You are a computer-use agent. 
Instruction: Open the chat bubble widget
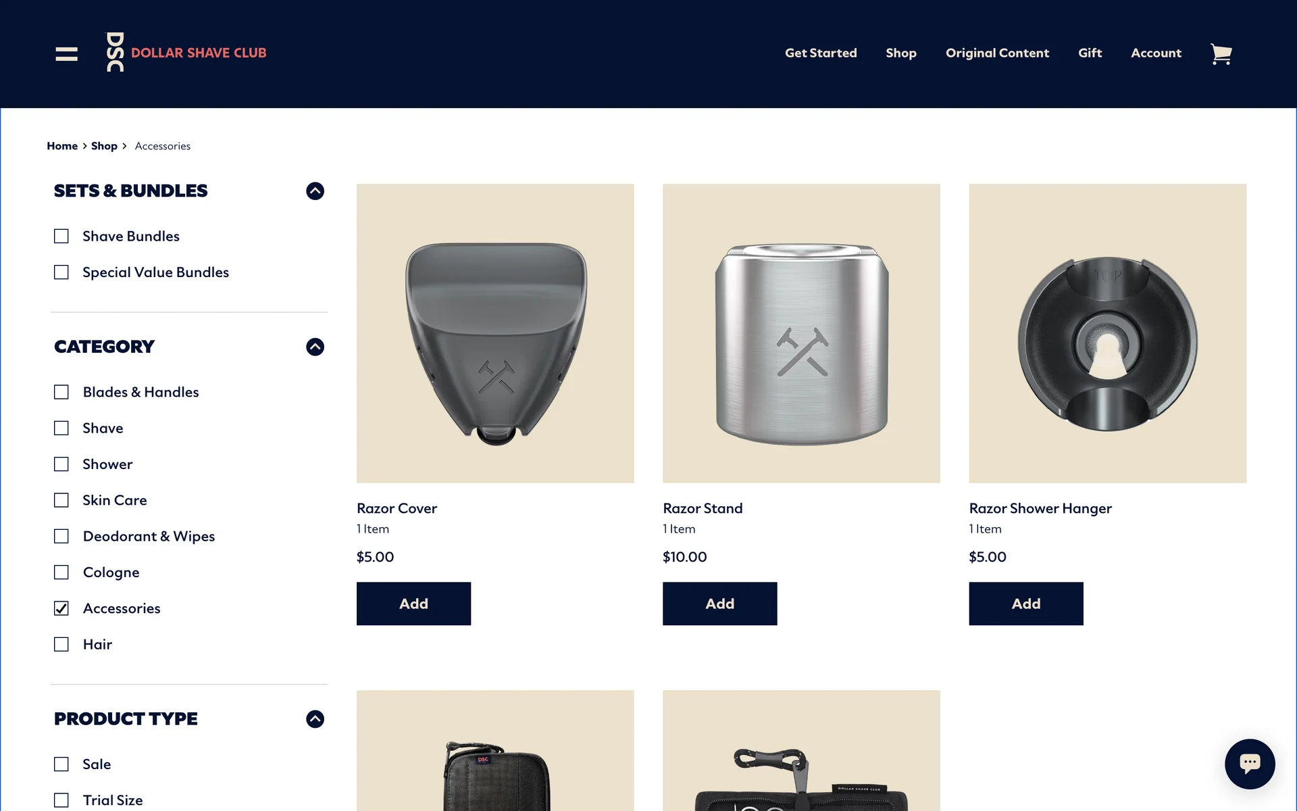tap(1250, 764)
